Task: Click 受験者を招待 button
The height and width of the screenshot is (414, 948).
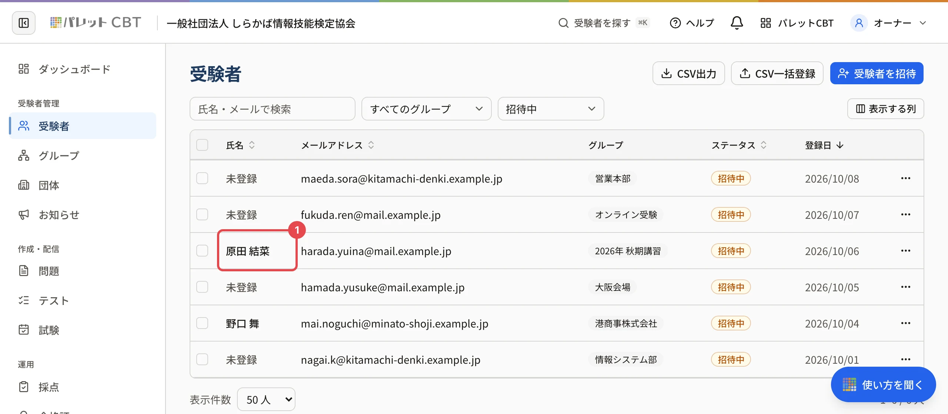Action: [x=877, y=73]
